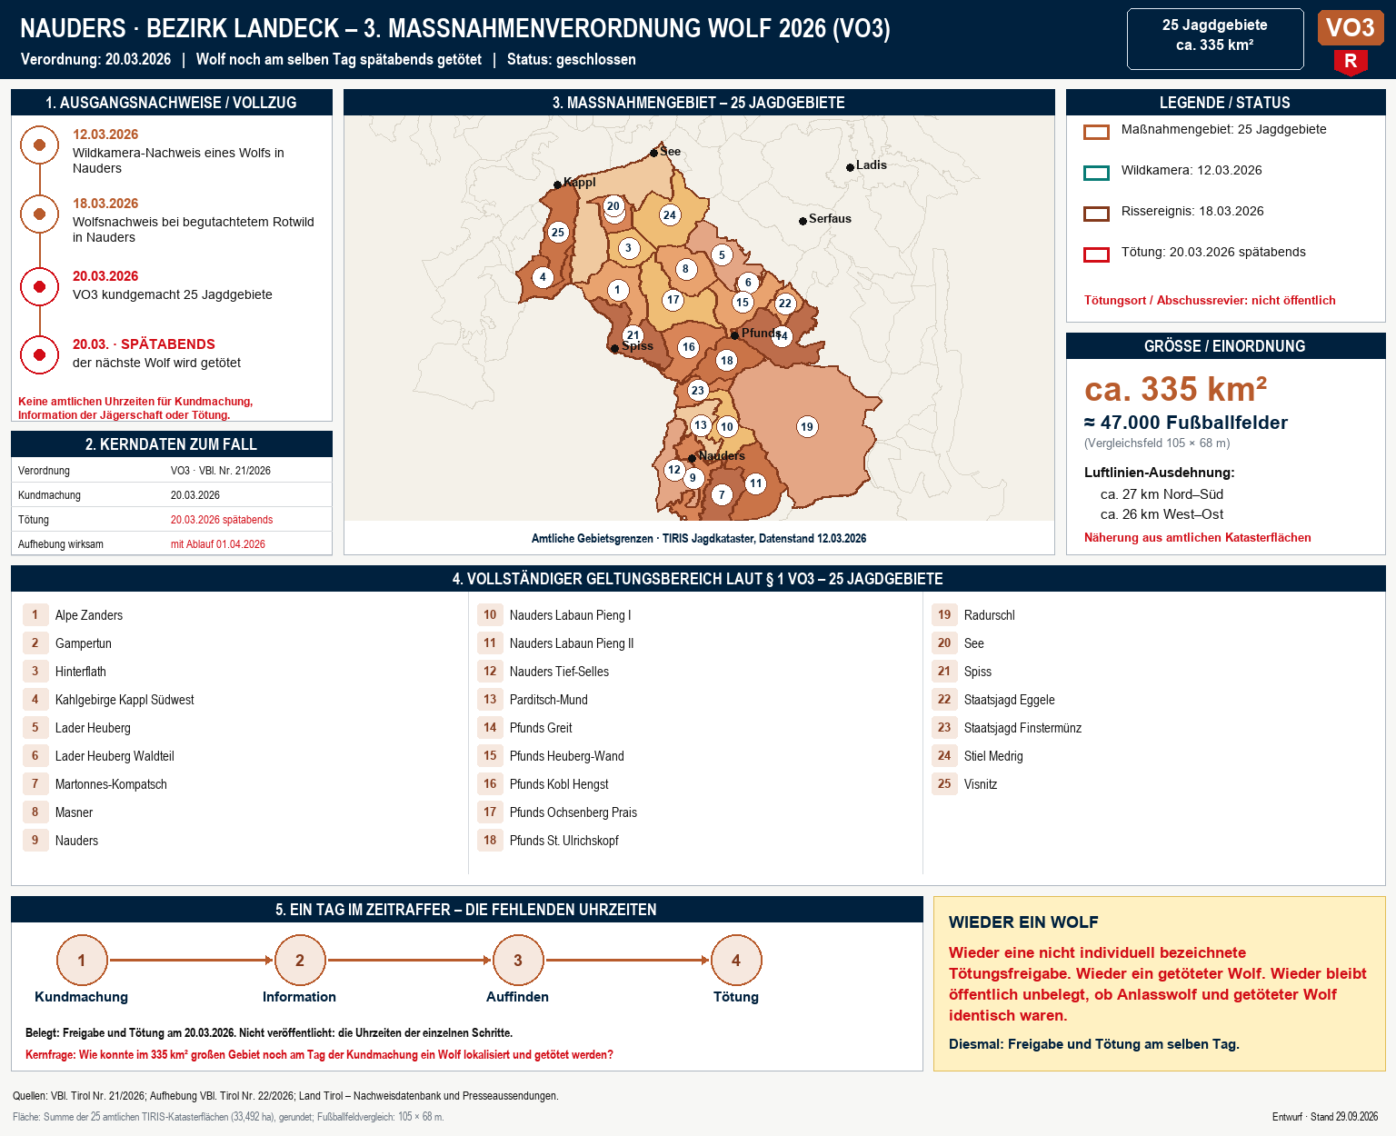Image resolution: width=1396 pixels, height=1136 pixels.
Task: Click list entry 'Pfunds Ochsenberg Prais'
Action: 573,812
